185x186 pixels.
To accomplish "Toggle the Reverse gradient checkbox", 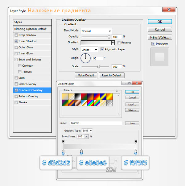I will coord(119,43).
